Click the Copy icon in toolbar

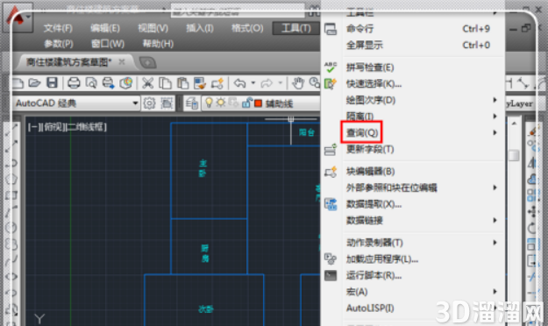pyautogui.click(x=165, y=83)
